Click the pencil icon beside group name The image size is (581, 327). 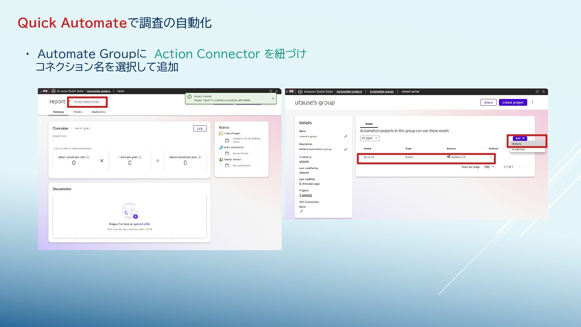(346, 137)
